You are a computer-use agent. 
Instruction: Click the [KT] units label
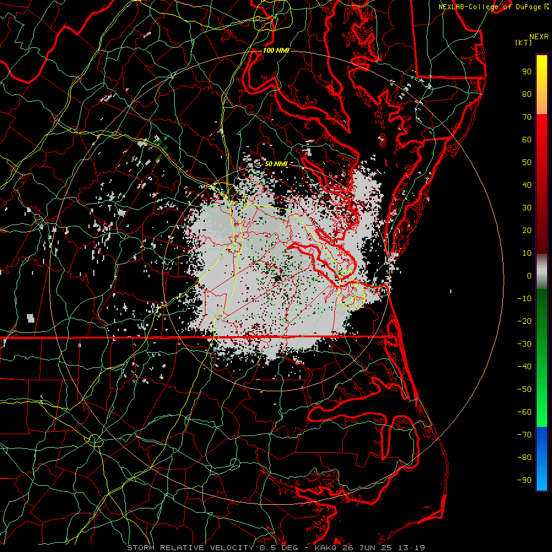tap(523, 42)
